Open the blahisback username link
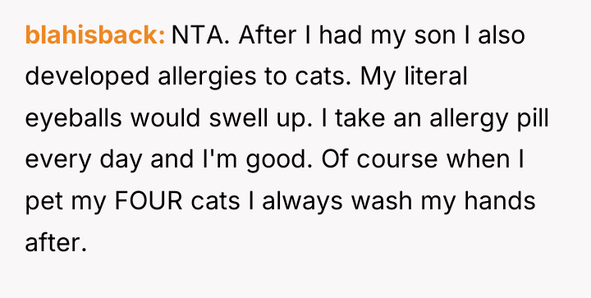Image resolution: width=591 pixels, height=298 pixels. click(95, 35)
